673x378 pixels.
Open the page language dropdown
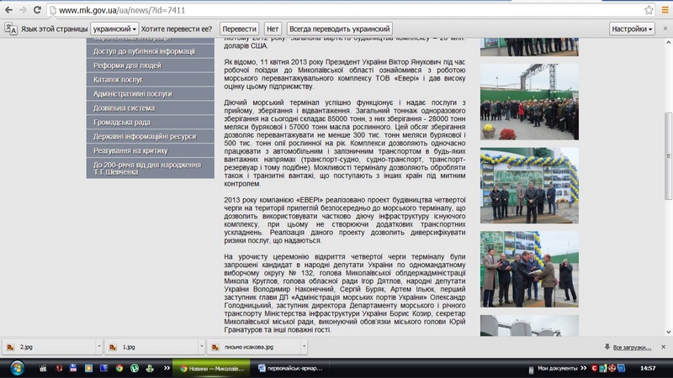114,29
